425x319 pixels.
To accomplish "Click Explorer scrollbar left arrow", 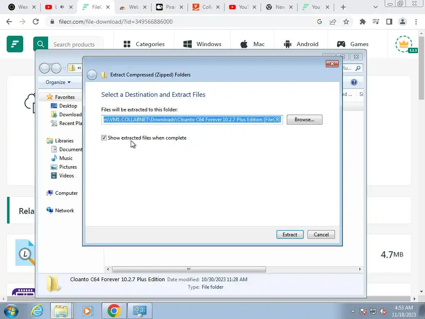I will pyautogui.click(x=108, y=269).
